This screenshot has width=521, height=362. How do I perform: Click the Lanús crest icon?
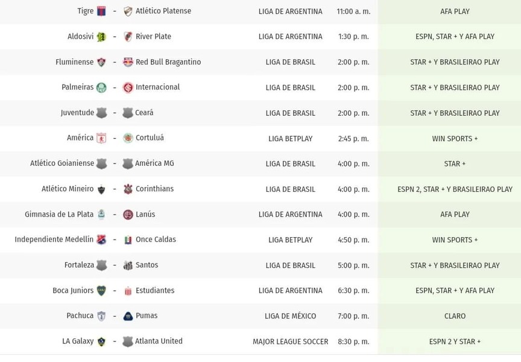[x=128, y=215]
